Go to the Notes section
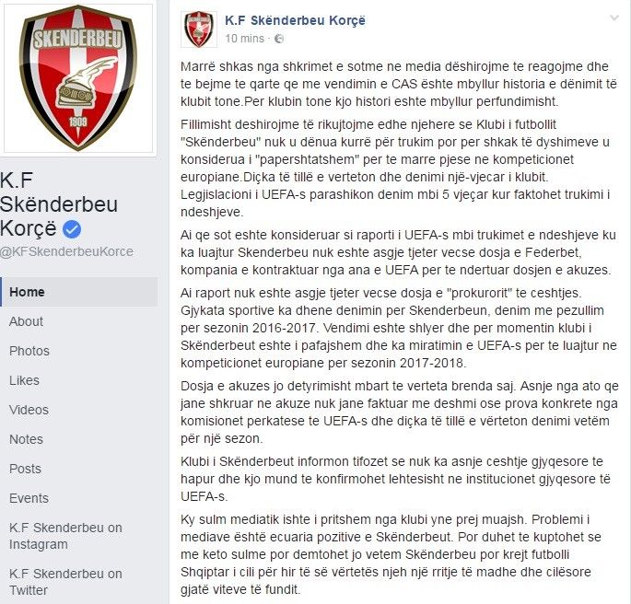This screenshot has width=631, height=604. pos(26,439)
